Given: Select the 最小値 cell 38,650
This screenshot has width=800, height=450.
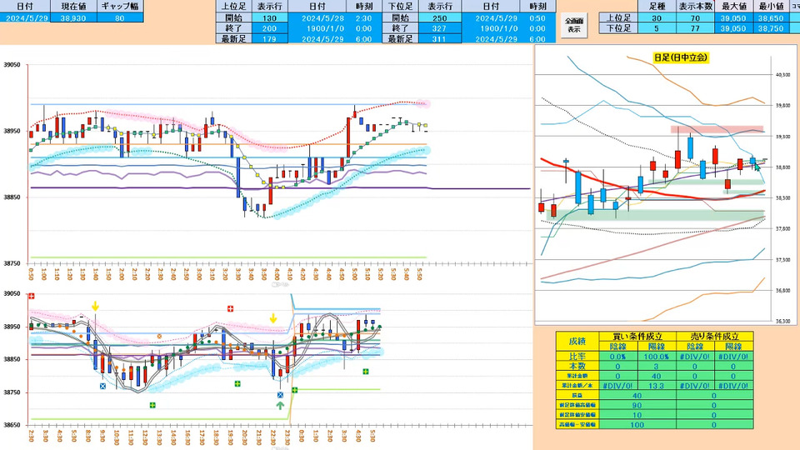Looking at the screenshot, I should 771,17.
